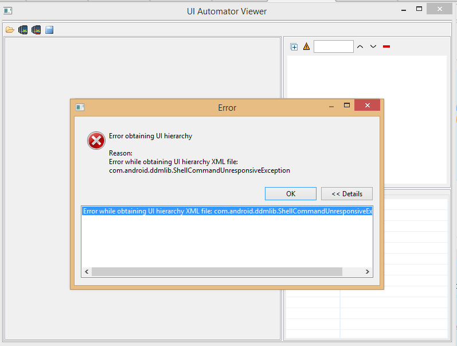Close the Error dialog with the red X

(367, 106)
